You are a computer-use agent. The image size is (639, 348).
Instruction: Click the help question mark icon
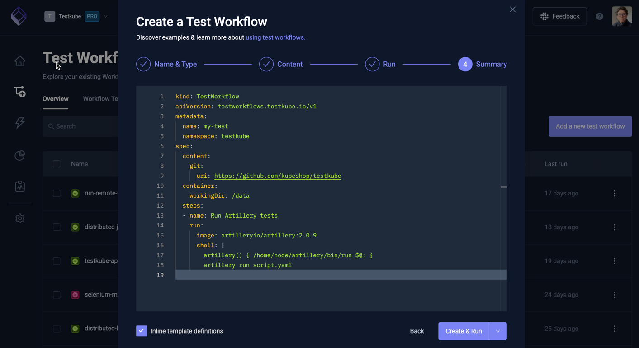point(599,16)
